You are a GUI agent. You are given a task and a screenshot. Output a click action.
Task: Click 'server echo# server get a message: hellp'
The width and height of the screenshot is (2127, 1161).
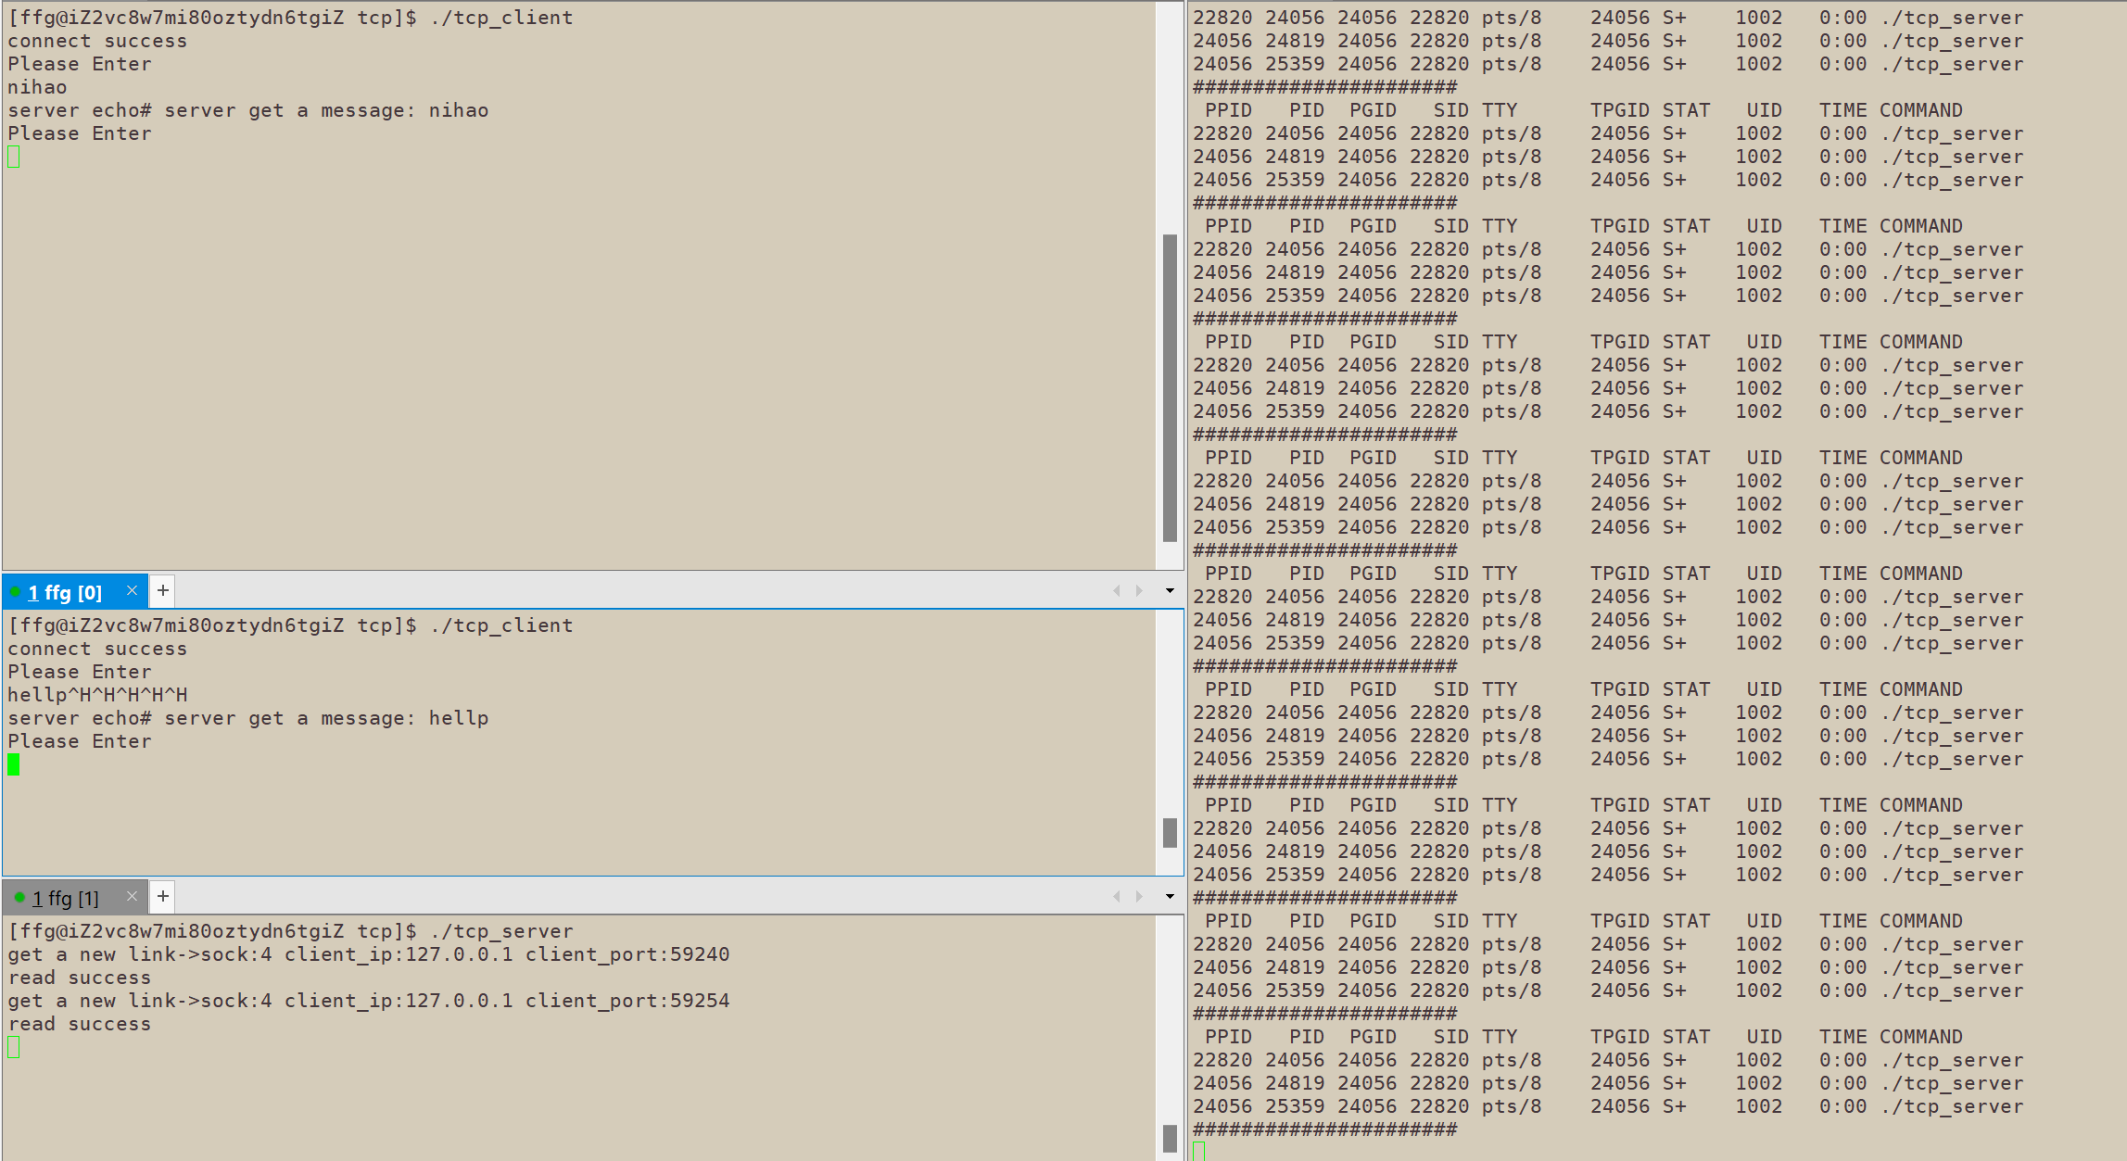tap(248, 718)
